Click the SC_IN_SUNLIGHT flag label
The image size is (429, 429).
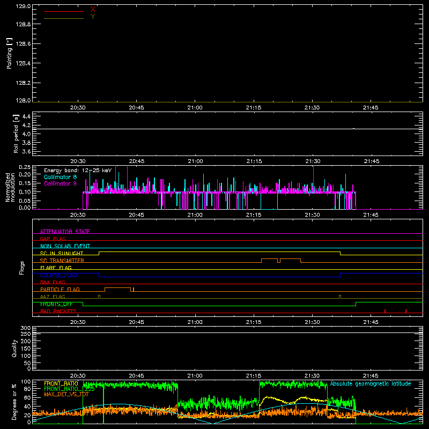(x=62, y=253)
